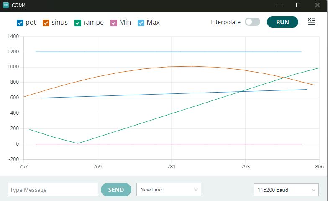Click the SEND button
Image resolution: width=328 pixels, height=201 pixels.
[116, 190]
